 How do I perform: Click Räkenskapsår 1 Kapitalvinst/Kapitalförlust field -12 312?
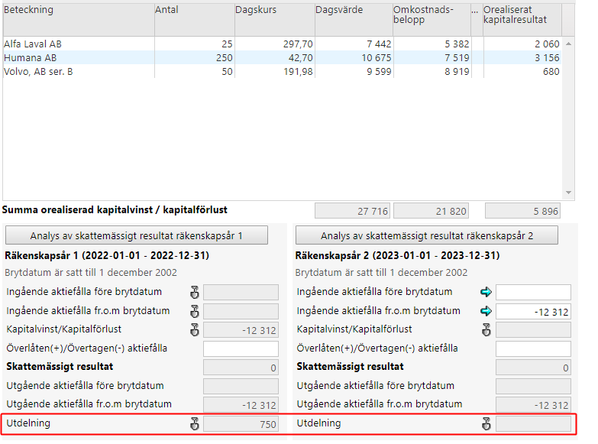[x=241, y=330]
